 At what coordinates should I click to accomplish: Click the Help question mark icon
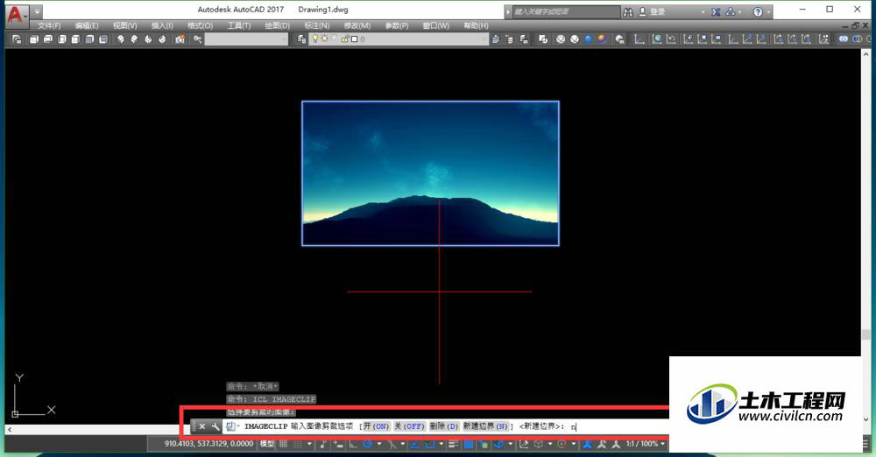[x=758, y=11]
